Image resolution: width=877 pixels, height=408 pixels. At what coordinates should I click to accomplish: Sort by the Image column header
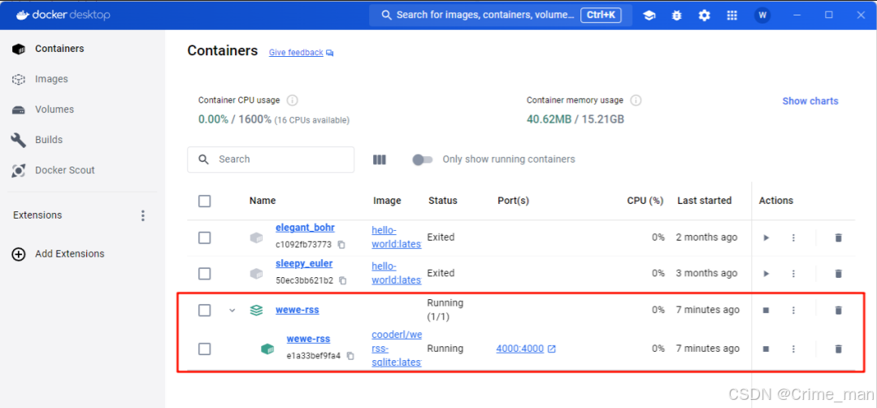tap(387, 201)
